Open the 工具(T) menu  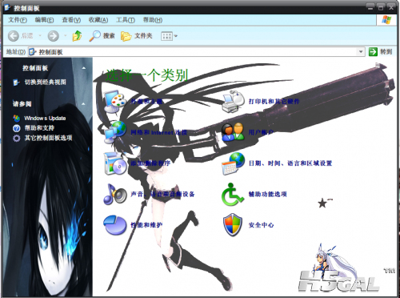point(126,20)
